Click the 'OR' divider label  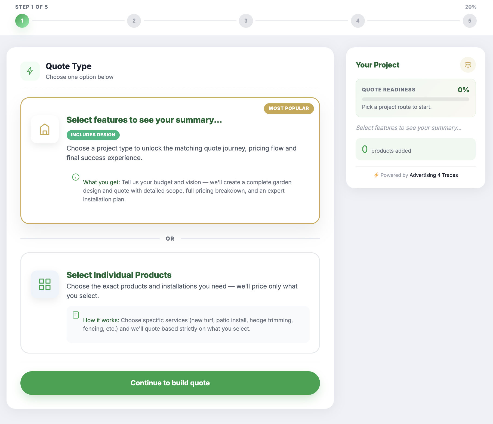coord(170,239)
